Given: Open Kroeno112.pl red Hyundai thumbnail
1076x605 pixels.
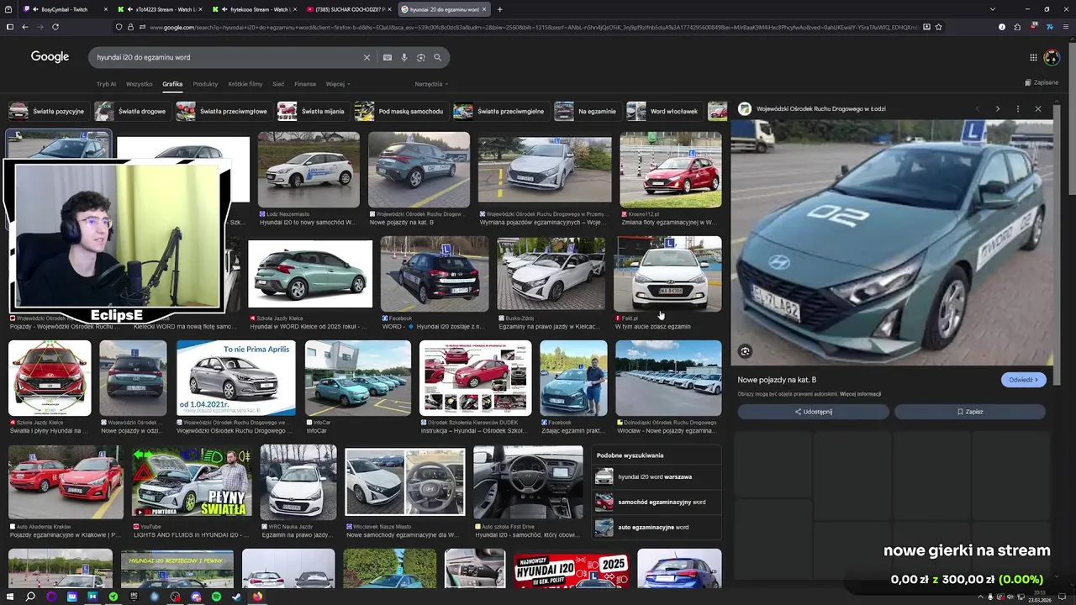Looking at the screenshot, I should pos(670,170).
